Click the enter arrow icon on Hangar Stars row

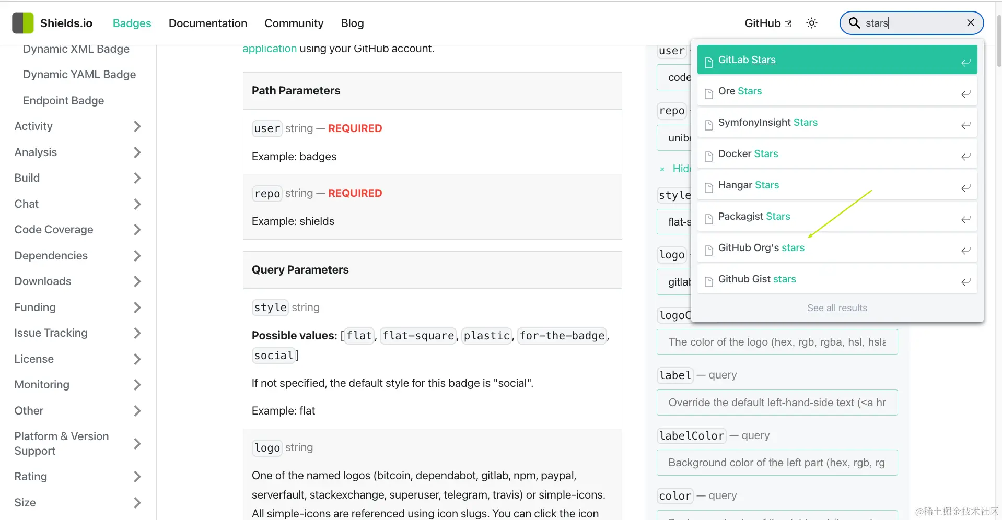[x=966, y=188]
